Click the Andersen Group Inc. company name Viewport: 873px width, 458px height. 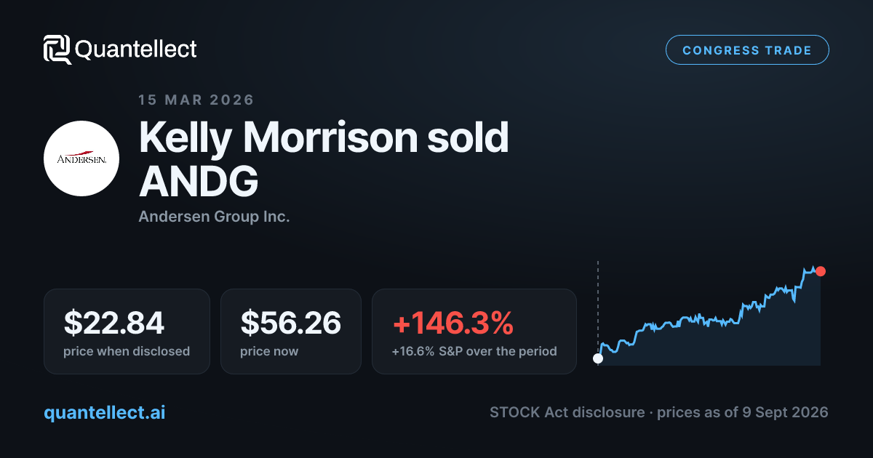214,217
